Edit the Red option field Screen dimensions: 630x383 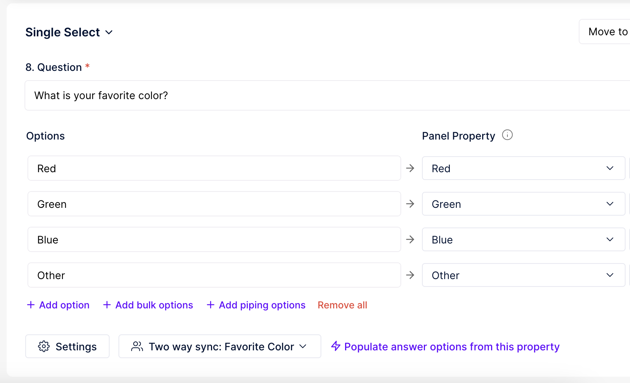coord(214,168)
